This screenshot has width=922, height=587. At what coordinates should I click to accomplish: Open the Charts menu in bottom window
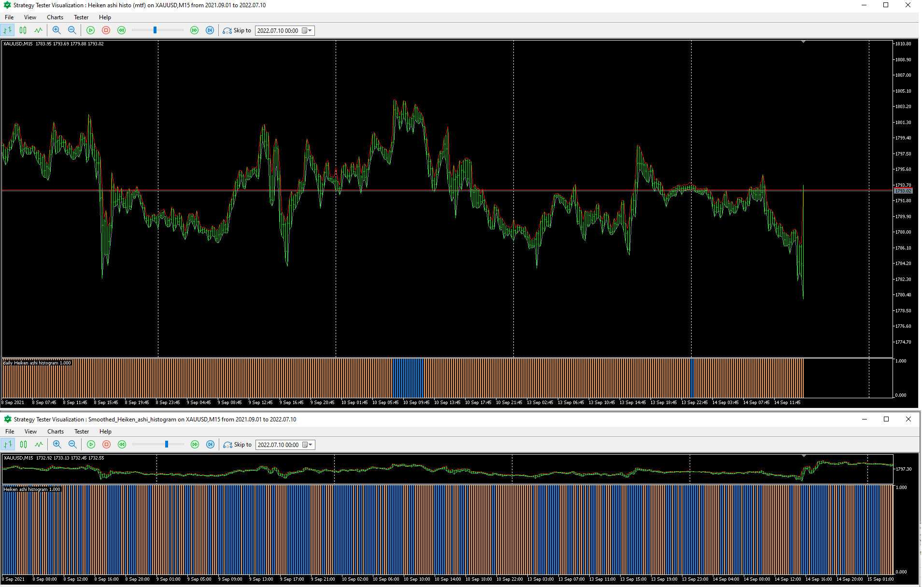coord(56,432)
